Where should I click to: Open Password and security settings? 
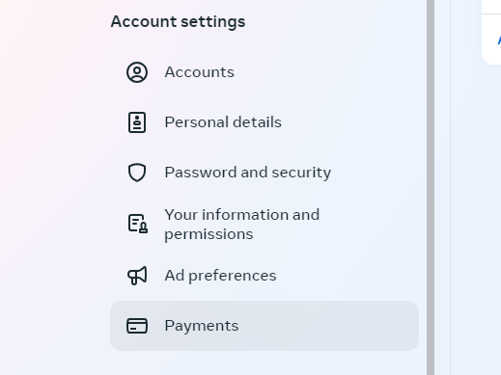(264, 173)
